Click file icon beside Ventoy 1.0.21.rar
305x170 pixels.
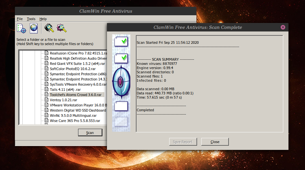tap(46, 100)
